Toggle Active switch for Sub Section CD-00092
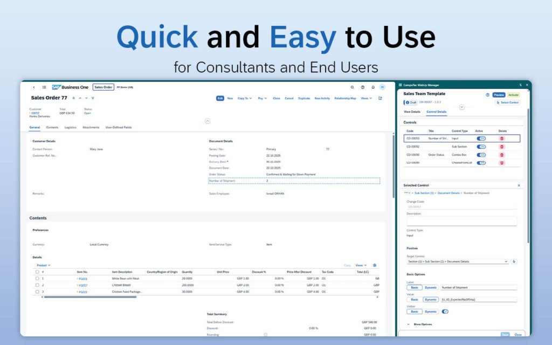 pos(481,147)
